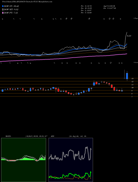Click the Tops marker label at right edge
The width and height of the screenshot is (138, 182).
pyautogui.click(x=136, y=18)
